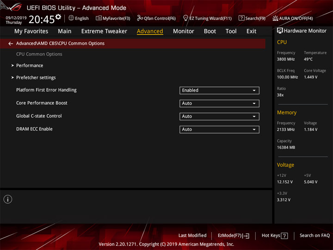This screenshot has width=333, height=250.
Task: Open DRAM ECC Enable dropdown
Action: pyautogui.click(x=219, y=130)
